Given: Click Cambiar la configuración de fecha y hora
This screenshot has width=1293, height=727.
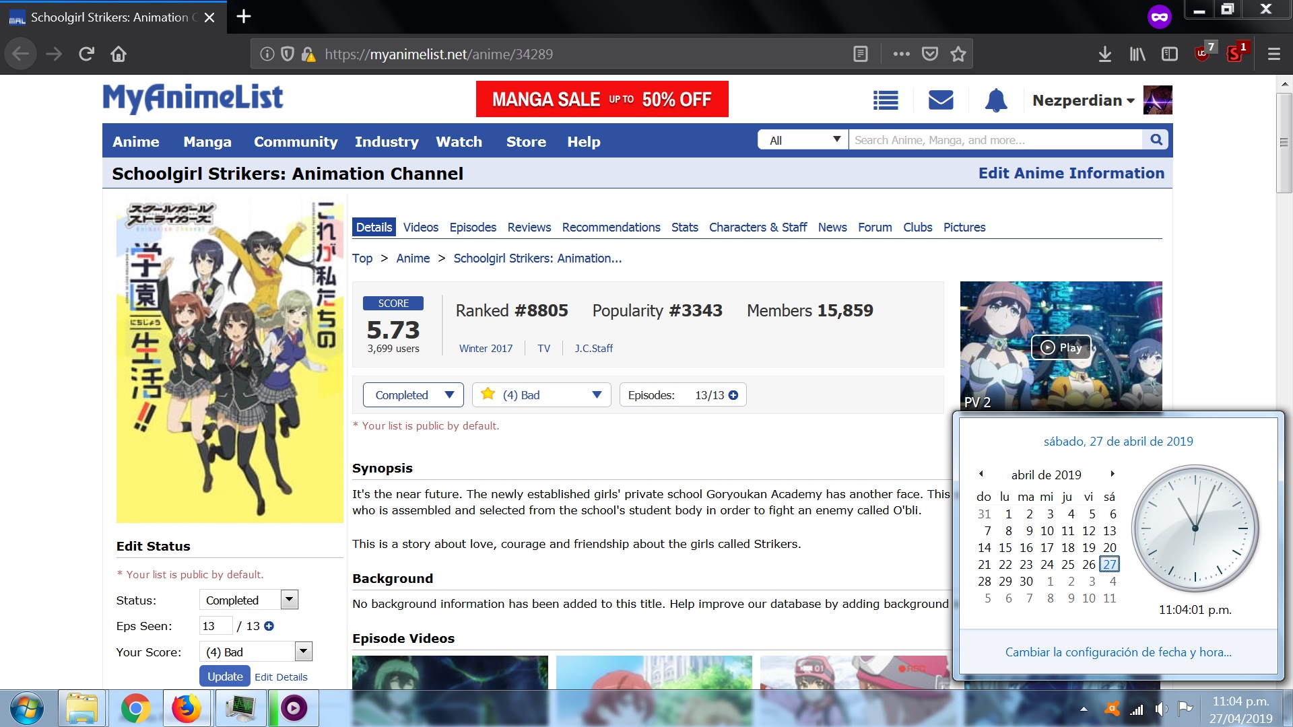Looking at the screenshot, I should tap(1118, 652).
